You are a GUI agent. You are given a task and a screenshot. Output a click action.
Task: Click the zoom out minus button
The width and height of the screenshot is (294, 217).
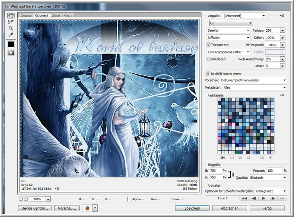click(x=21, y=199)
